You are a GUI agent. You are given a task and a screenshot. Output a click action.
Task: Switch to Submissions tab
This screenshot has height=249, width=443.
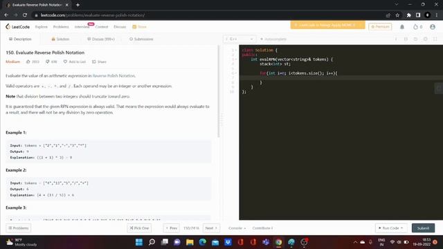point(141,39)
